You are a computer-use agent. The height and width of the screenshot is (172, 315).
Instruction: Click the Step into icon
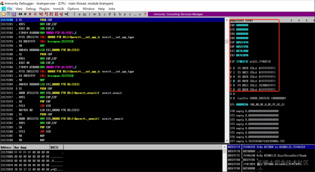tap(41, 14)
